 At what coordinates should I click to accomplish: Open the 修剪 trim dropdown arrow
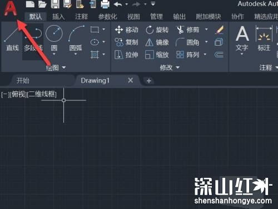(x=206, y=30)
